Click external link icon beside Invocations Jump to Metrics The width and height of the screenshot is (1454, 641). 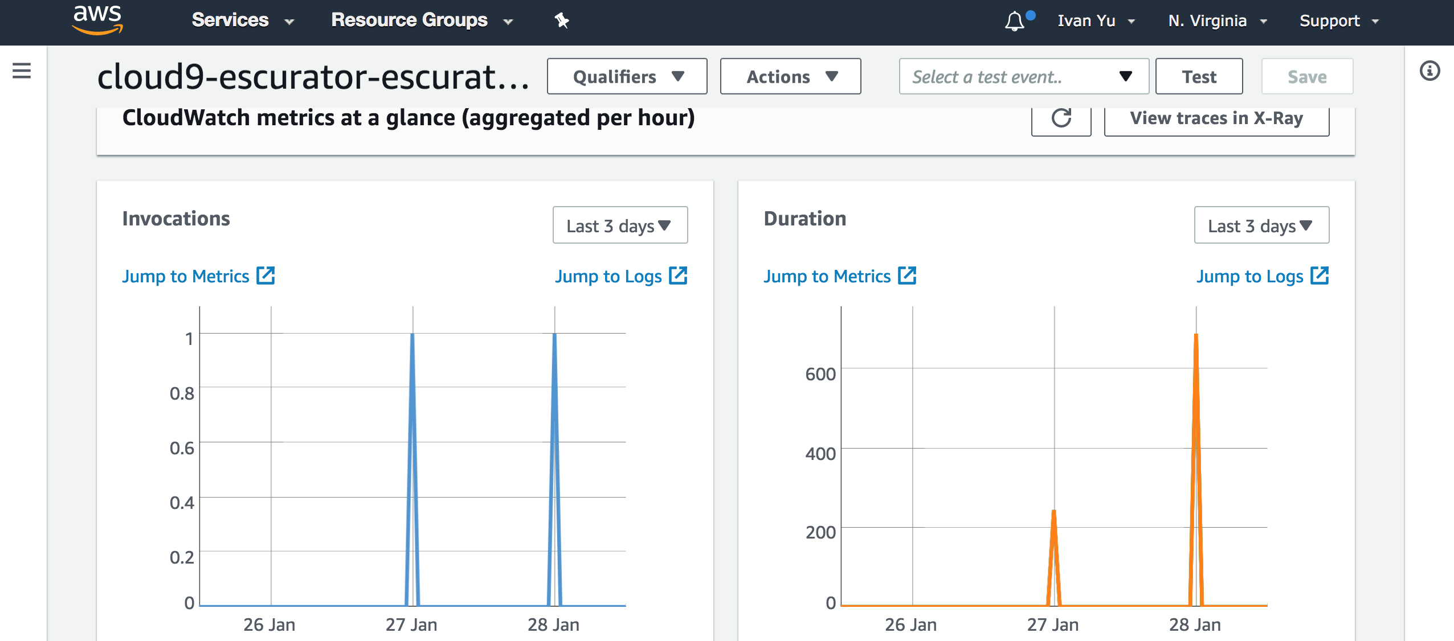(x=266, y=276)
